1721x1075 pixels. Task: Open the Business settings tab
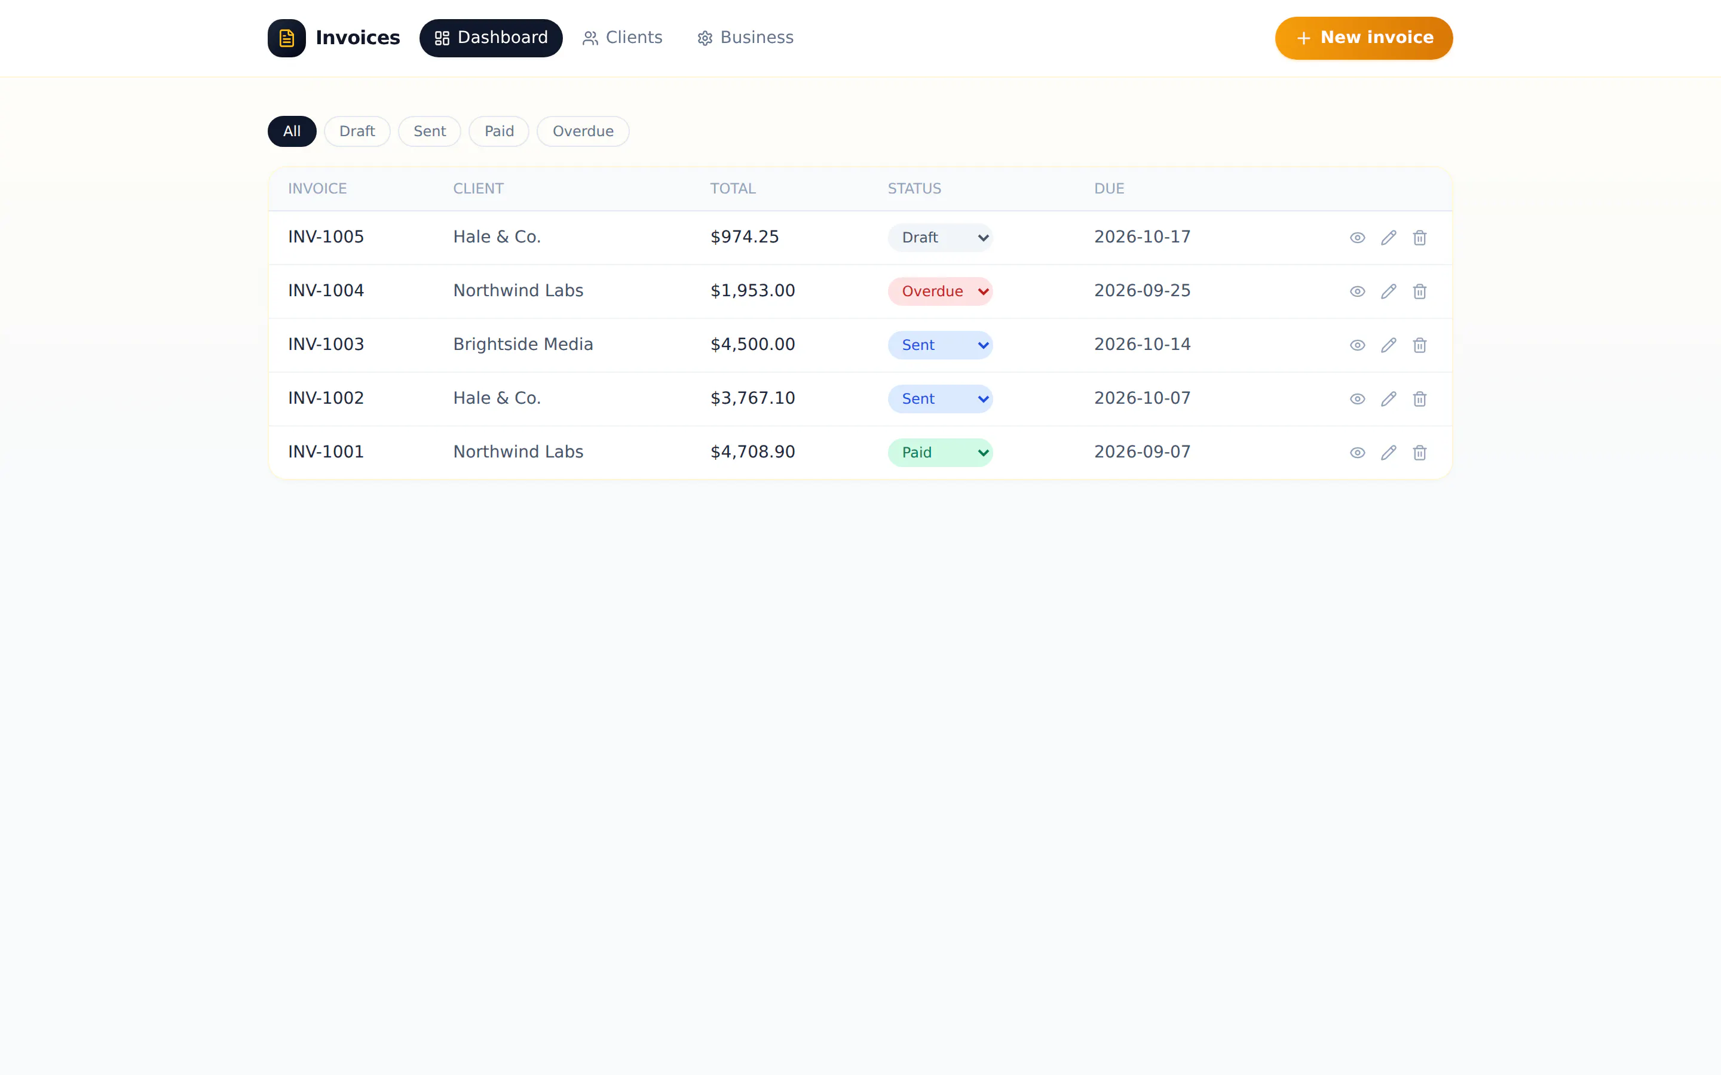(x=745, y=38)
